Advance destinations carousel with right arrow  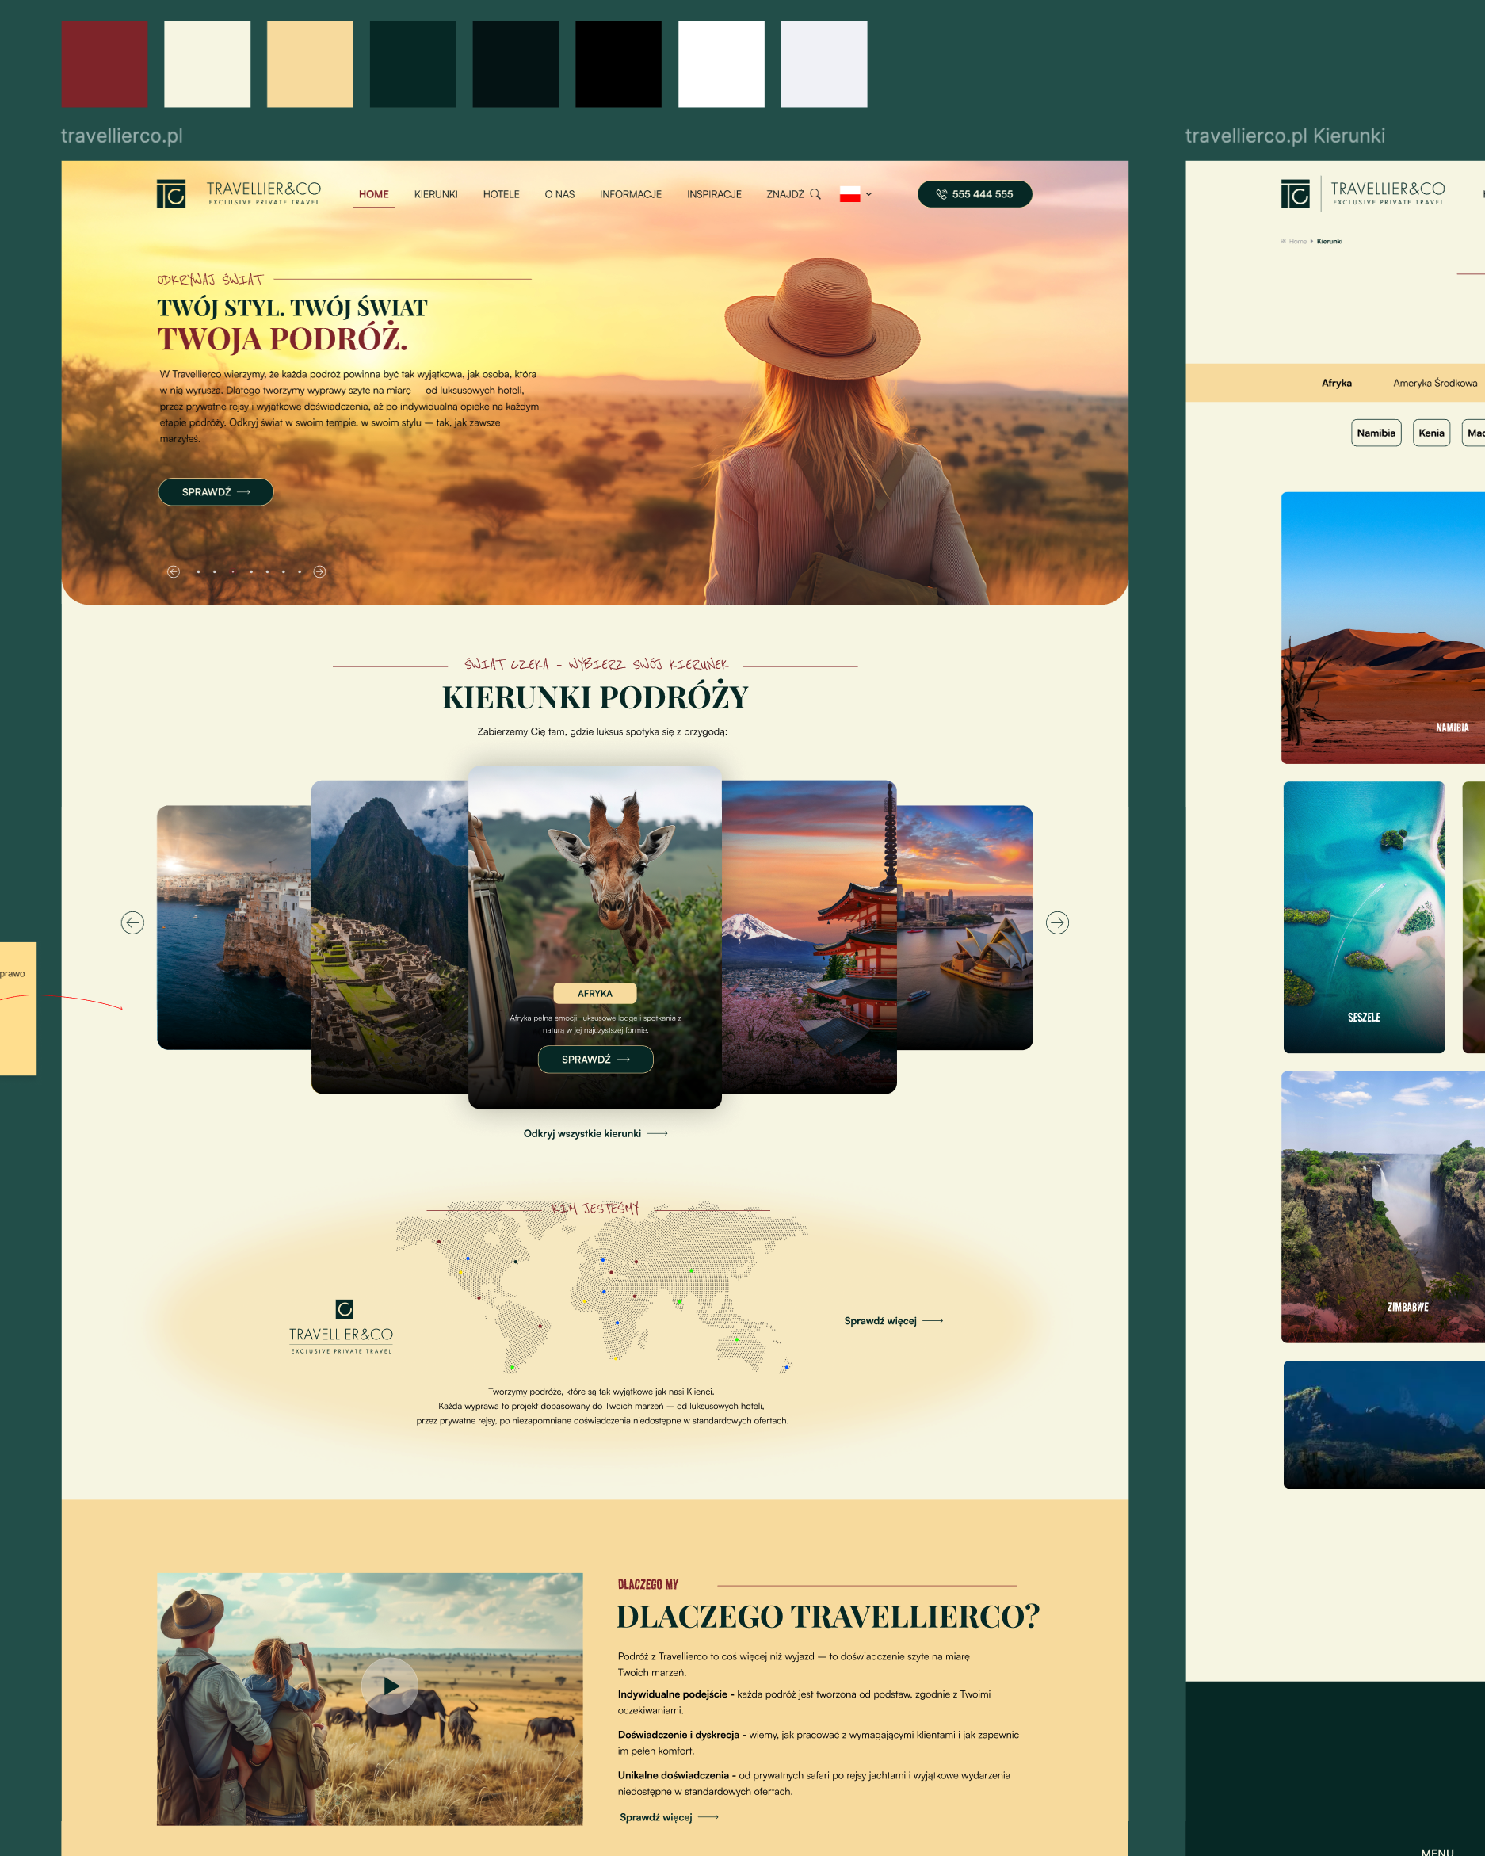click(1057, 922)
